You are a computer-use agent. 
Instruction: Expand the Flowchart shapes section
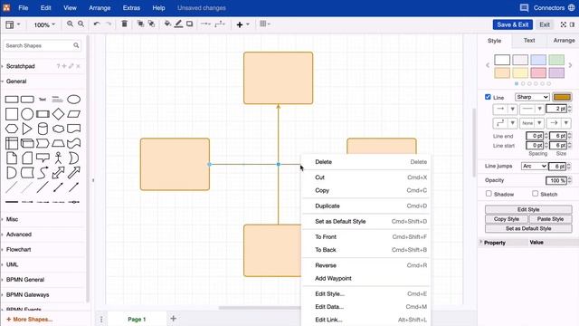pos(18,250)
